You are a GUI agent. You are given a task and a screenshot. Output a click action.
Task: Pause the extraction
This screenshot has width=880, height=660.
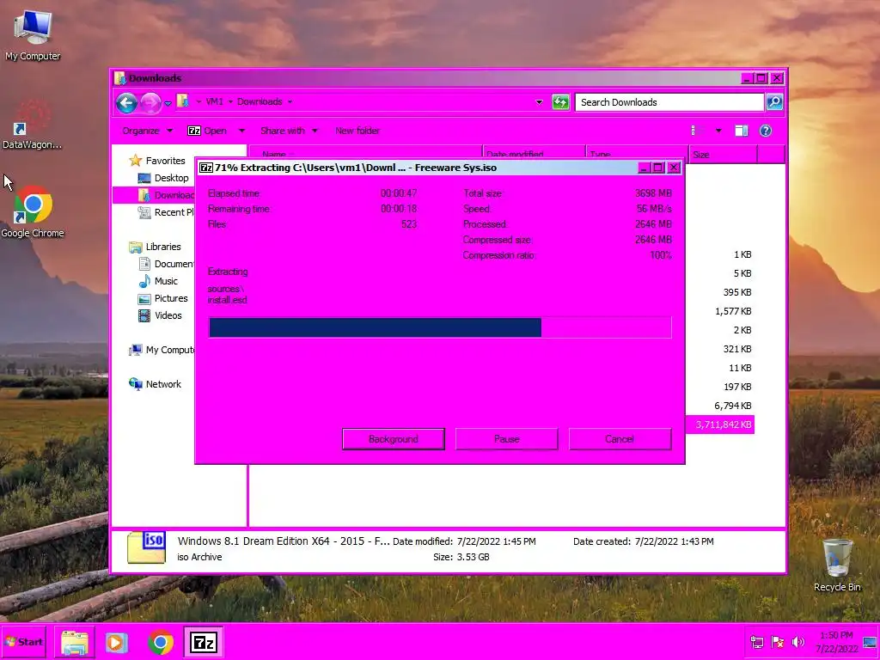pyautogui.click(x=507, y=439)
